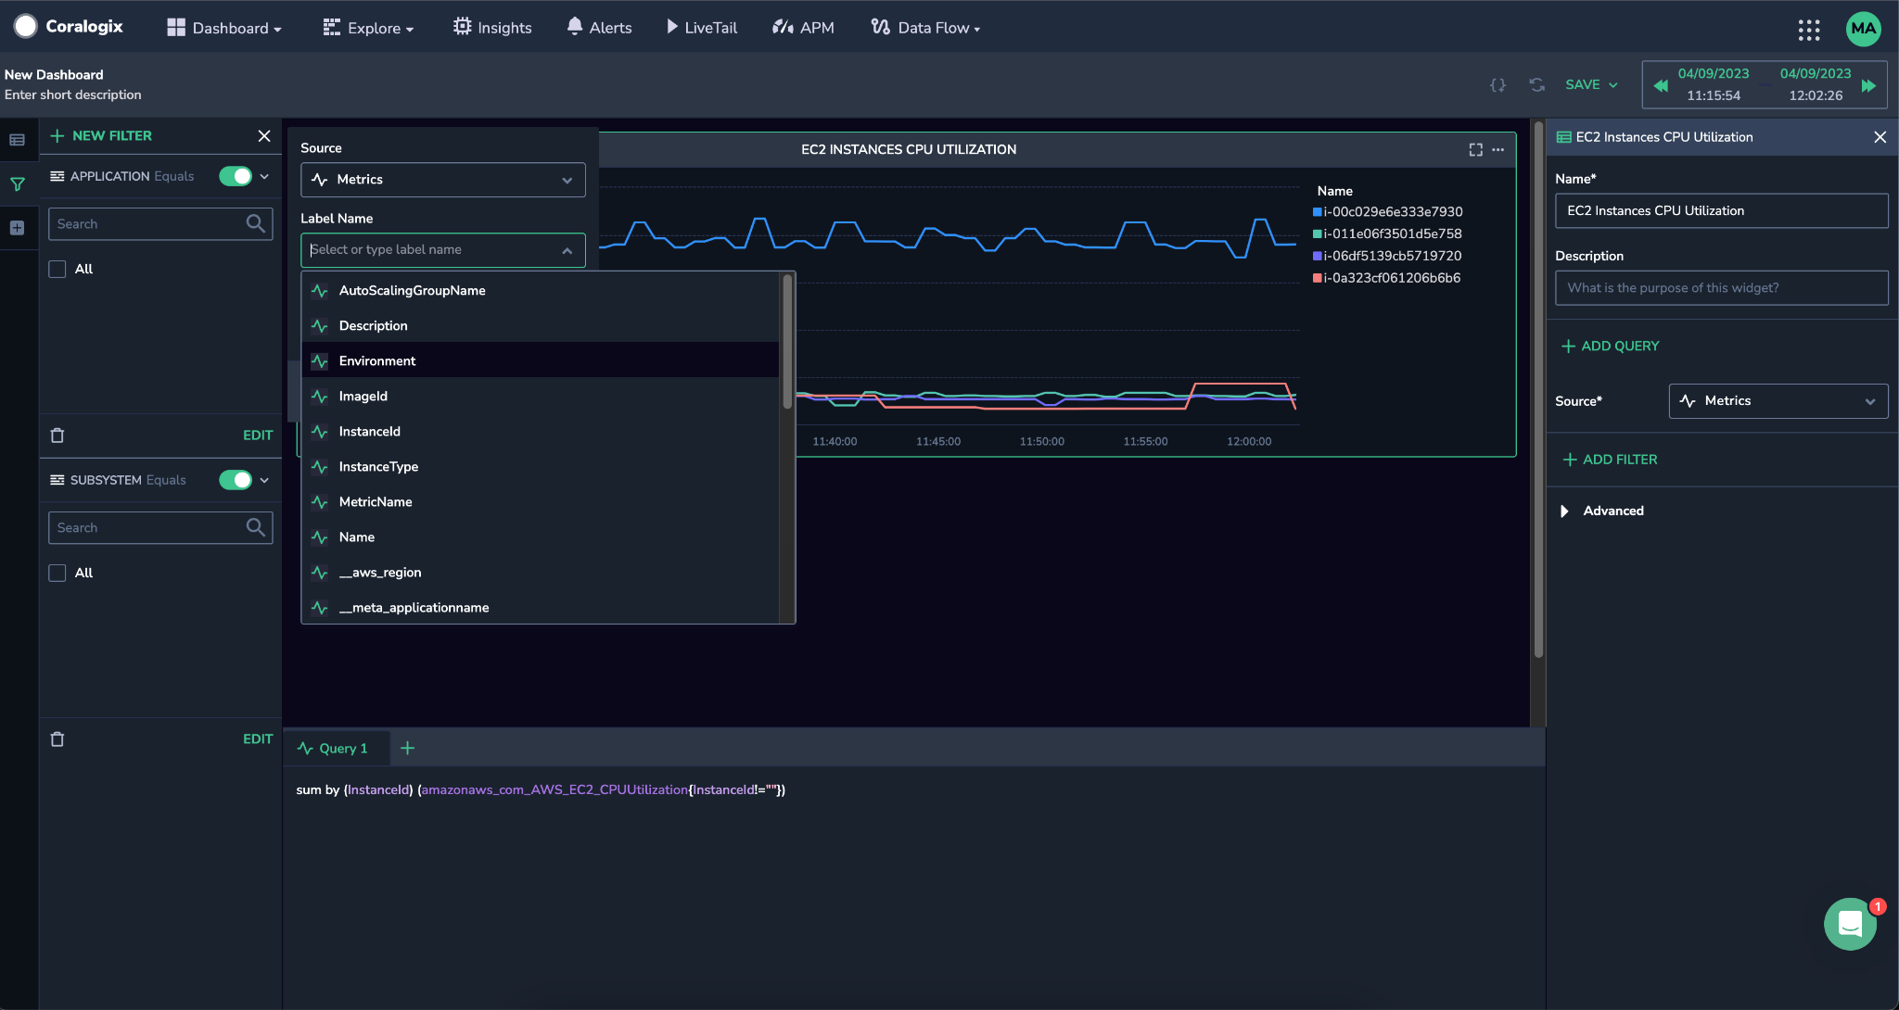Expand the Advanced section

tap(1564, 511)
